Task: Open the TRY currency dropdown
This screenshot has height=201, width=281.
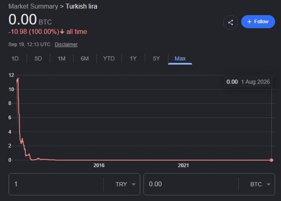Action: (x=125, y=184)
